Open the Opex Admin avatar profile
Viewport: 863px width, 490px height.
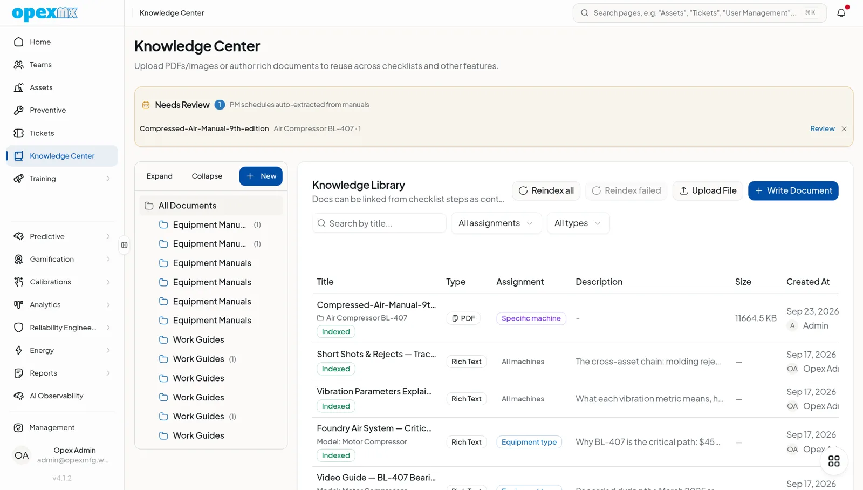(x=22, y=455)
